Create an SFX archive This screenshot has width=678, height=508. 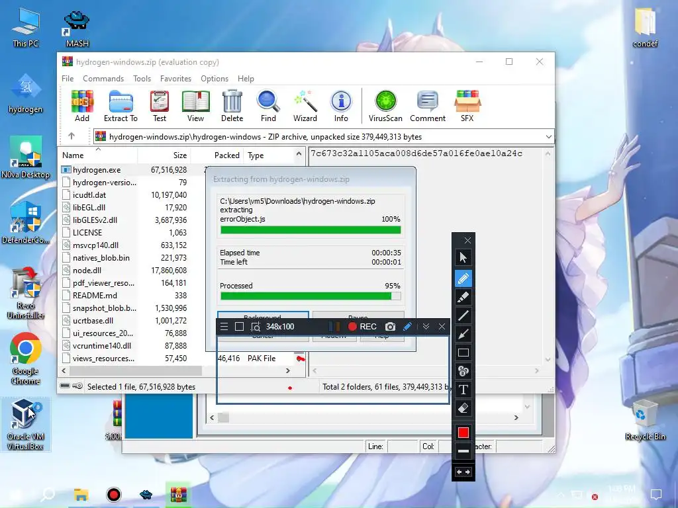click(467, 106)
